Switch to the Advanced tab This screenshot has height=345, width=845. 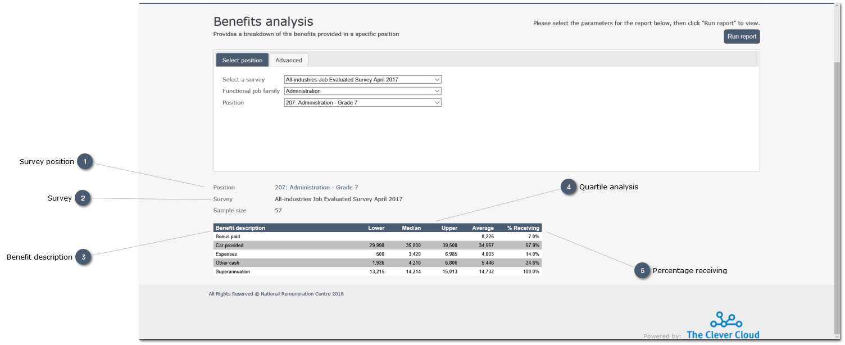pyautogui.click(x=289, y=60)
